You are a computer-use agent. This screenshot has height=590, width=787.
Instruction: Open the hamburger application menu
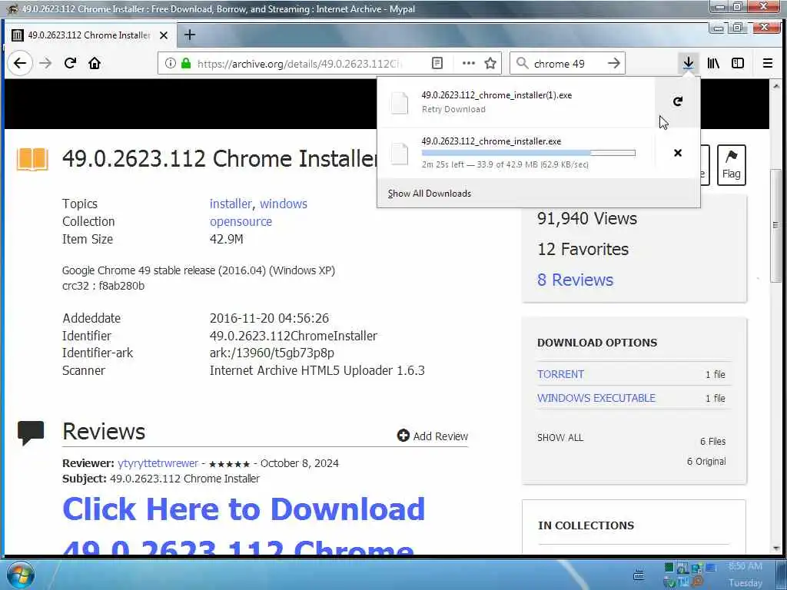click(x=768, y=63)
